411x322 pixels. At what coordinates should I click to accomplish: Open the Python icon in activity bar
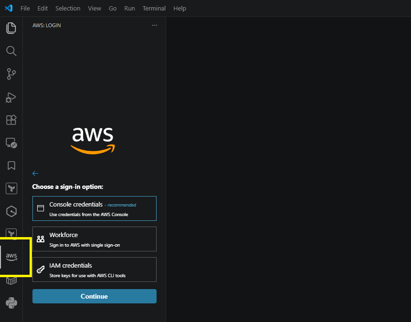pos(11,303)
